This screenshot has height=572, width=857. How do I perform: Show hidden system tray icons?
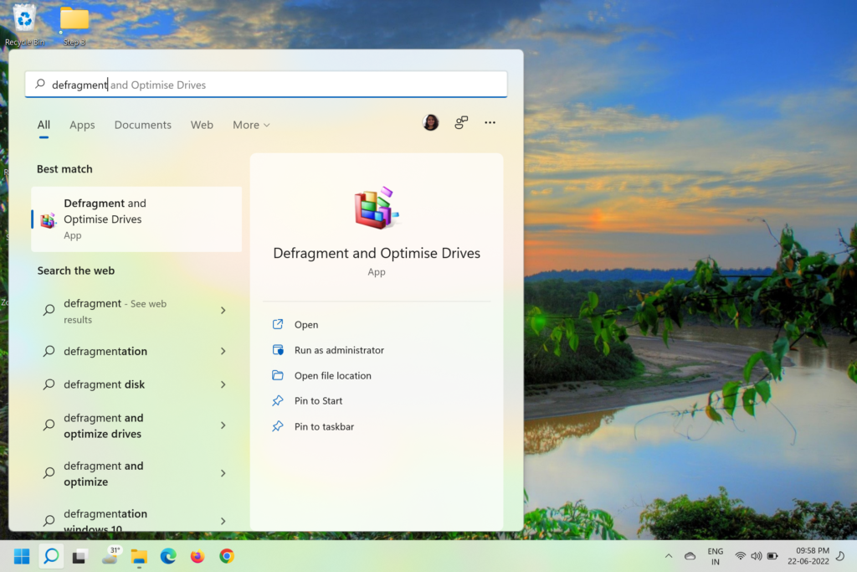668,556
